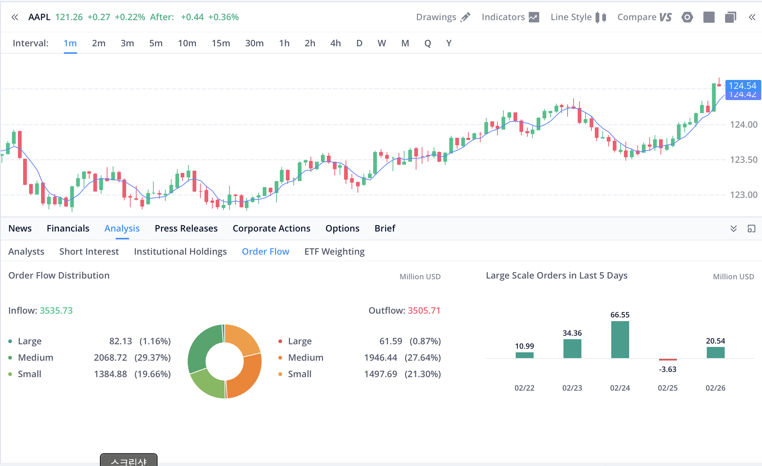Open the Press Releases tab
The image size is (762, 466).
[186, 229]
